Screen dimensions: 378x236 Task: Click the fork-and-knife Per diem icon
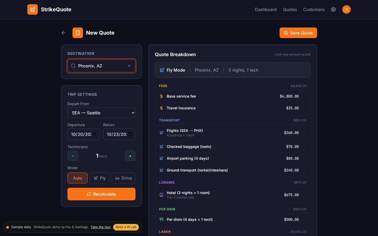point(161,219)
